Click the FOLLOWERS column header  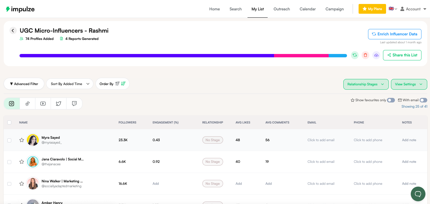[127, 122]
